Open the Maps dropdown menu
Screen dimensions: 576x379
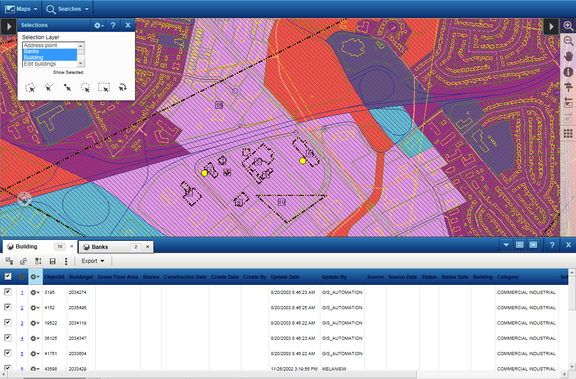tap(21, 9)
